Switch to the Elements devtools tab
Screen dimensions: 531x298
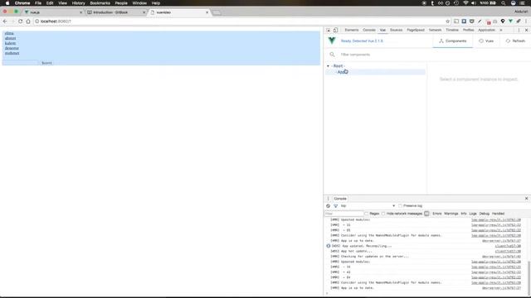click(x=352, y=30)
